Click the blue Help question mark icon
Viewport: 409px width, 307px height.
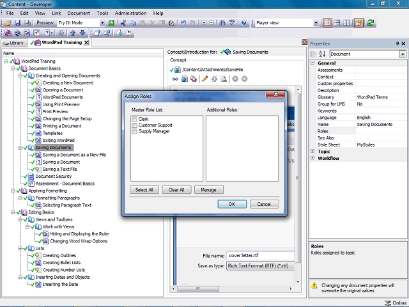(244, 23)
